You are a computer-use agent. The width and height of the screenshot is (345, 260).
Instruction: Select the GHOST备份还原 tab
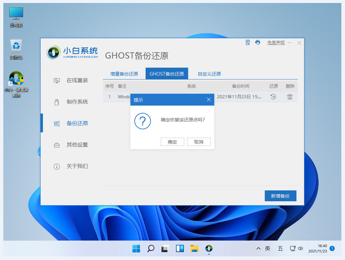coord(167,74)
